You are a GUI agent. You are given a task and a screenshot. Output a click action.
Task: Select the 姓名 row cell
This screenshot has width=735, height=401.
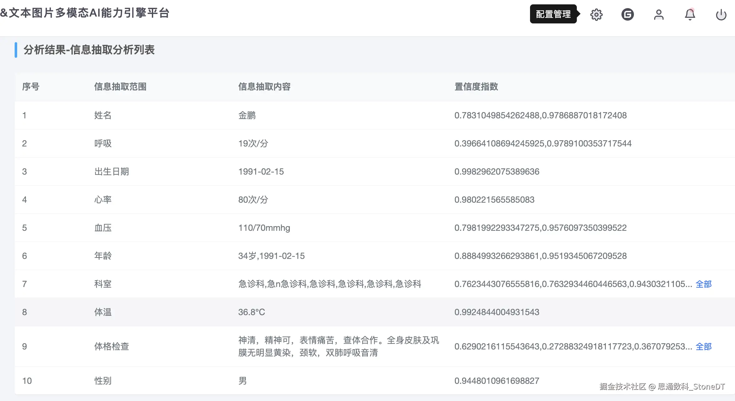[103, 115]
